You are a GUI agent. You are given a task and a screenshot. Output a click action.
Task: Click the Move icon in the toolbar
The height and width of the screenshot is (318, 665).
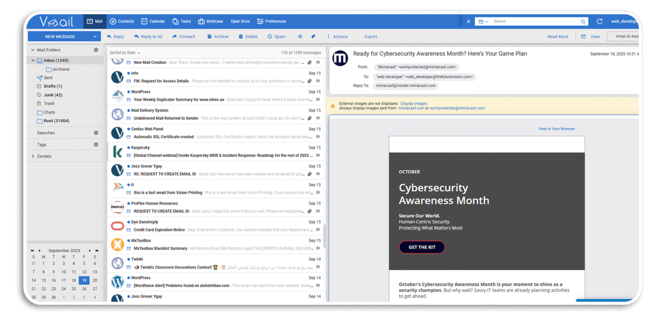300,36
